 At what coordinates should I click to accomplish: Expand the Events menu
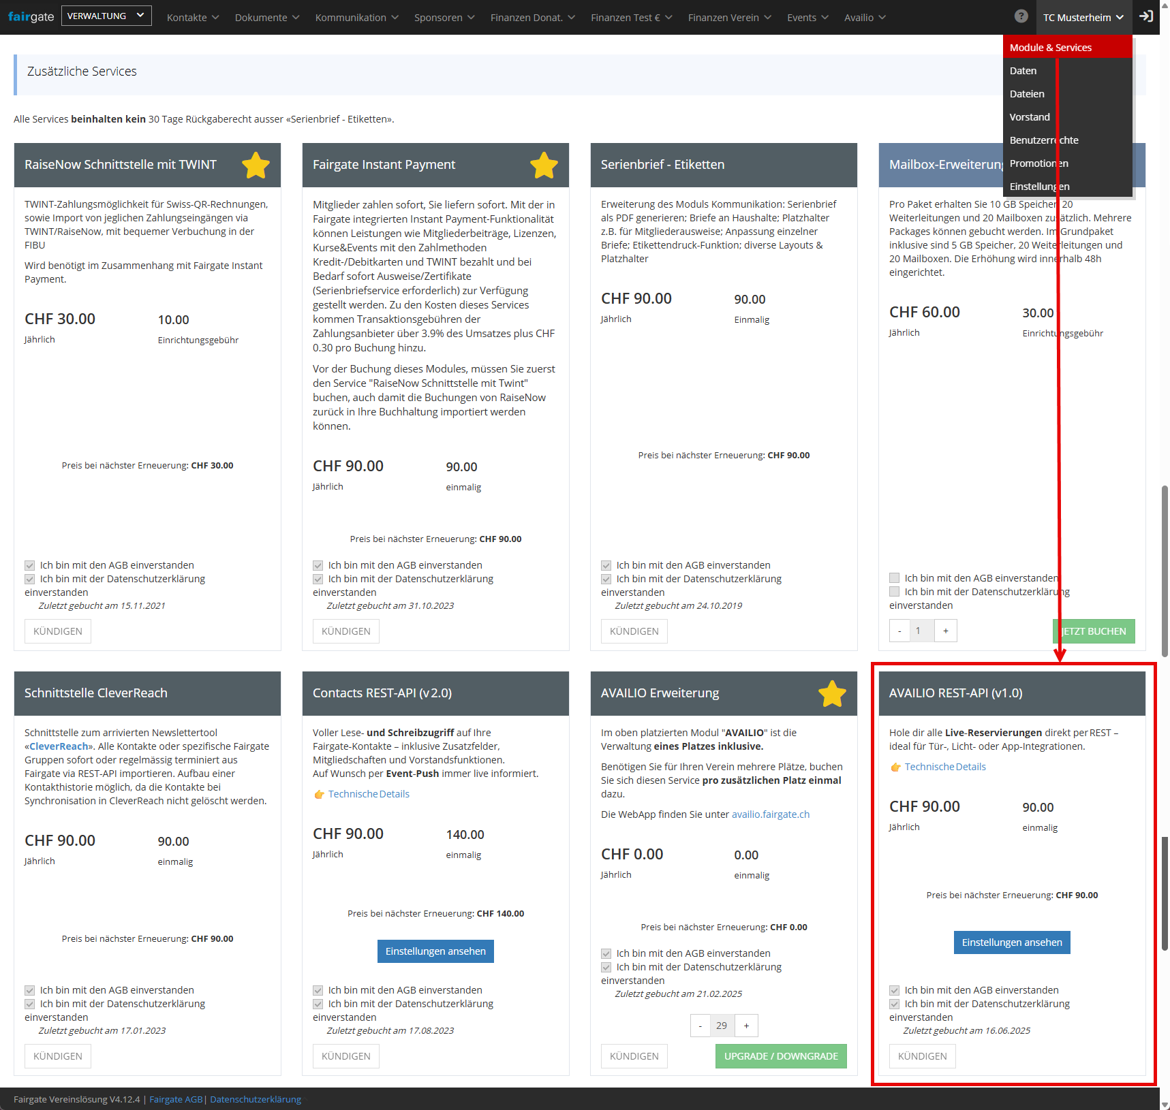pos(807,18)
